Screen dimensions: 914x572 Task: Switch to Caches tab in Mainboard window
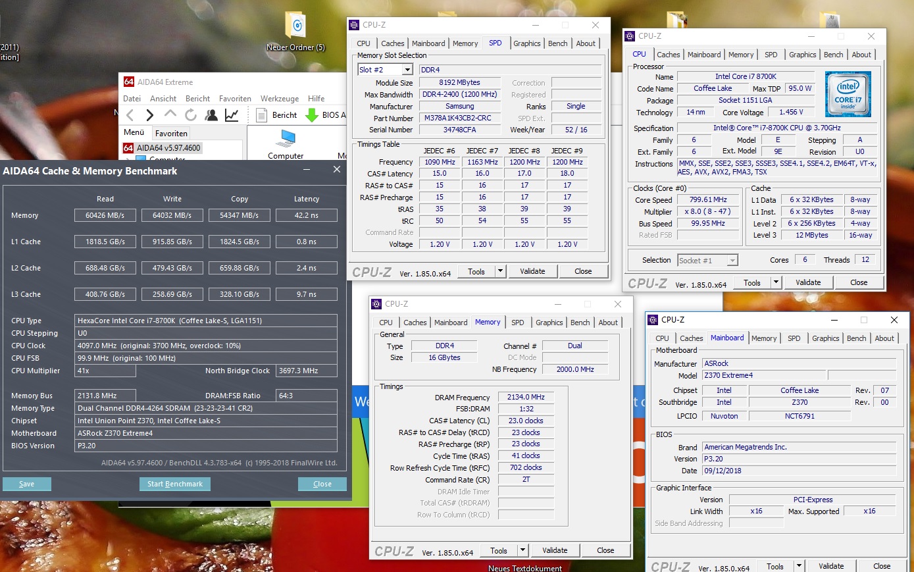coord(692,338)
